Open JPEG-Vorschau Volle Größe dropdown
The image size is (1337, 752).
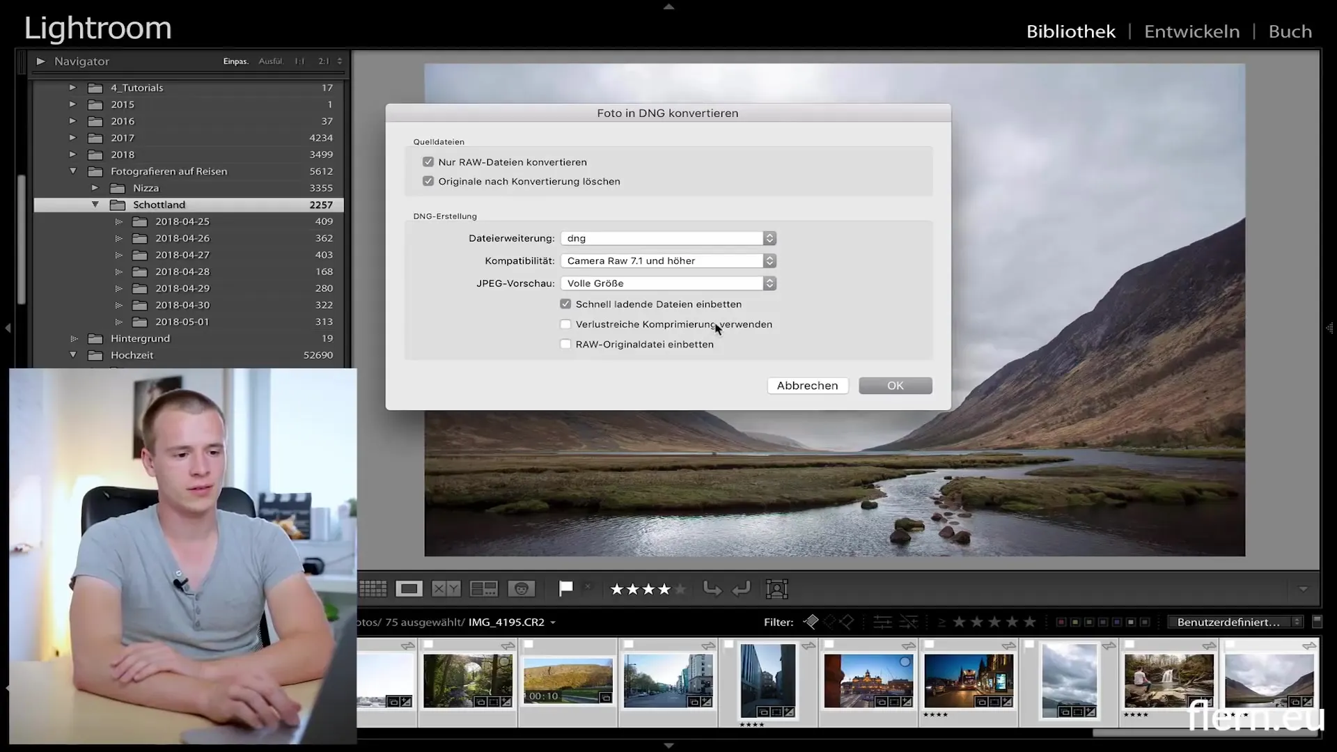668,283
